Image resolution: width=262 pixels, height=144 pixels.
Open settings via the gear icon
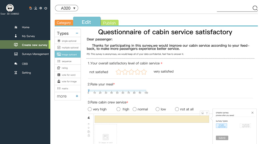[x=41, y=8]
